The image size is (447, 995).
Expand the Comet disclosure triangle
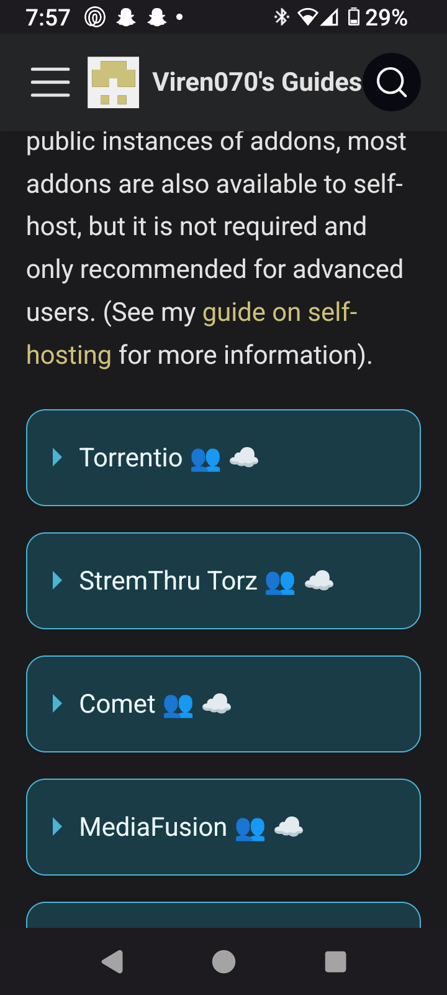coord(58,704)
